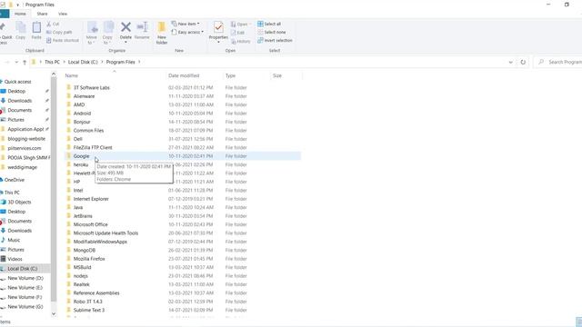Click the Edit command in Open group
The height and width of the screenshot is (327, 582).
[238, 33]
